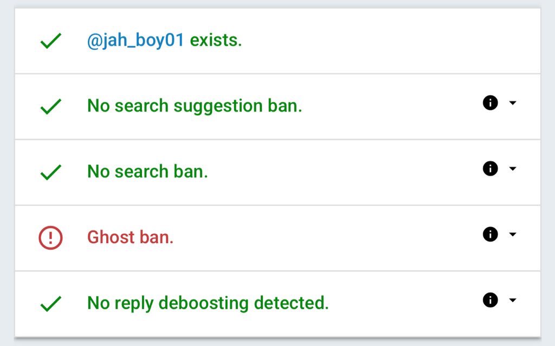This screenshot has height=346, width=555.
Task: Click the No search suggestion ban text
Action: click(x=195, y=106)
